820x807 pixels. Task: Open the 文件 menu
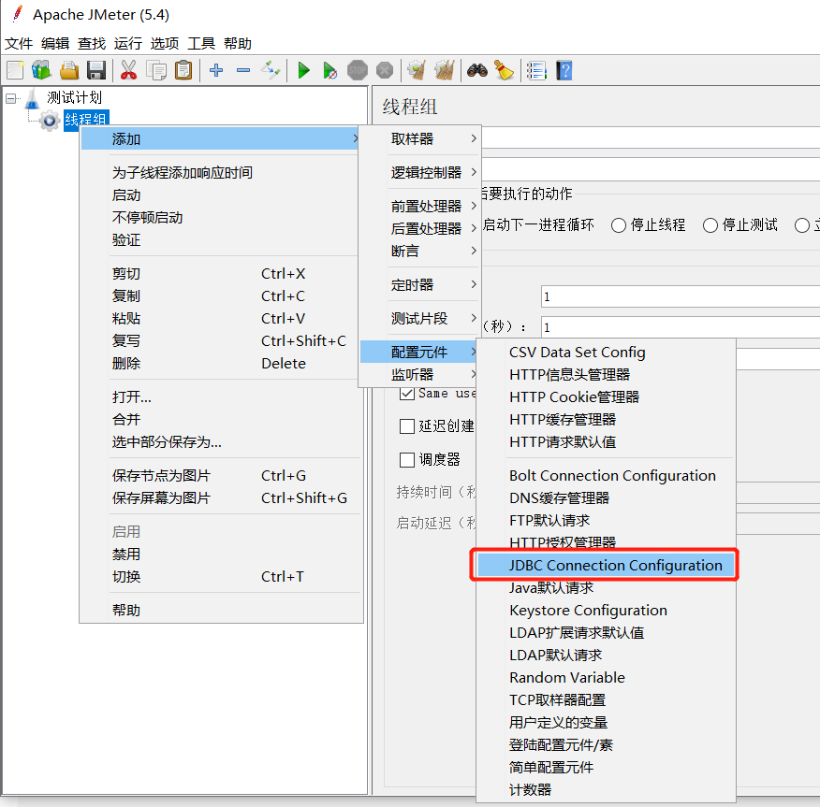(x=19, y=43)
